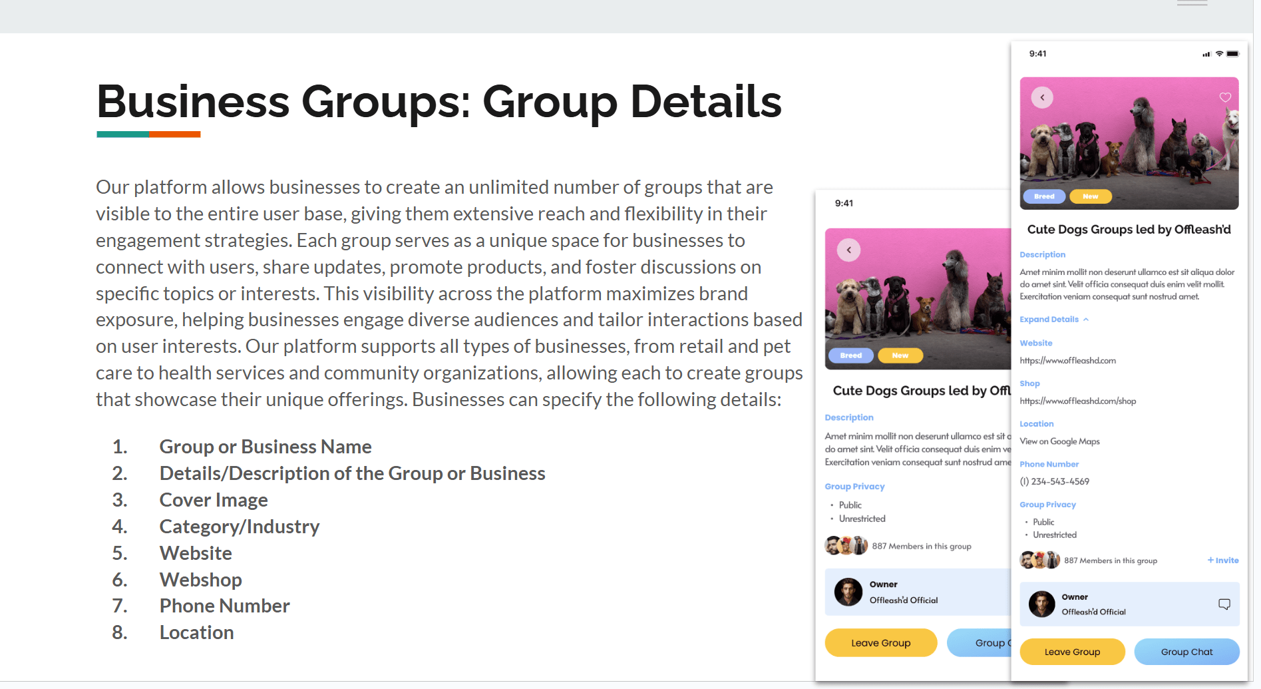
Task: Open the chat bubble icon beside Owner
Action: point(1224,604)
